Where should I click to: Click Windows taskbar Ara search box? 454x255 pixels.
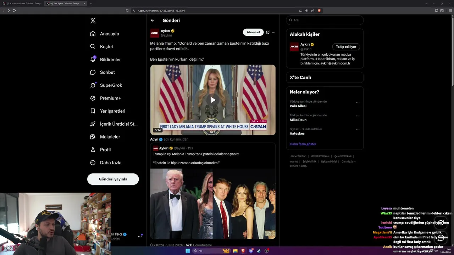click(x=211, y=251)
